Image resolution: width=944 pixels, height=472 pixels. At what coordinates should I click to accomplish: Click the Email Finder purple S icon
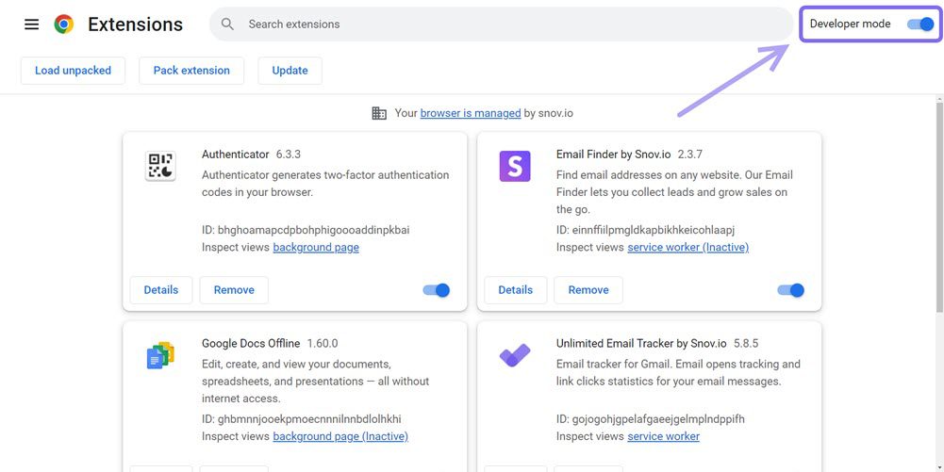click(x=515, y=166)
